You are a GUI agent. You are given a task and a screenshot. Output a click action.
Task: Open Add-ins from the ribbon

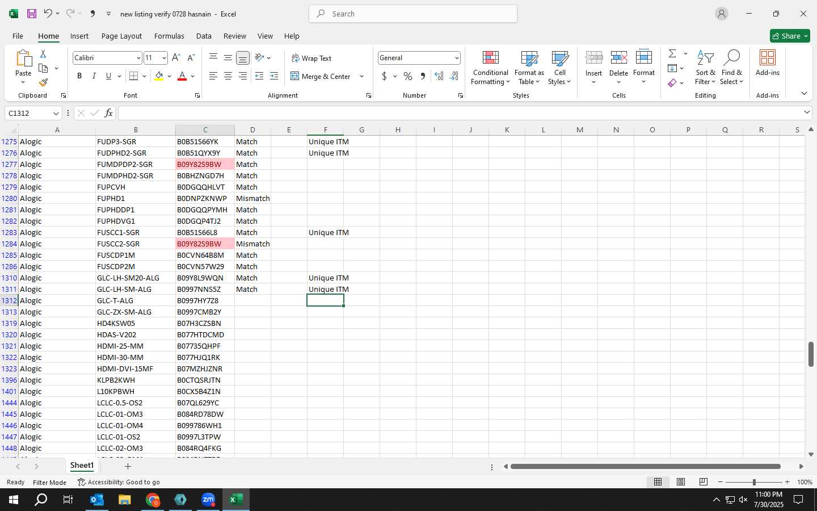(768, 63)
